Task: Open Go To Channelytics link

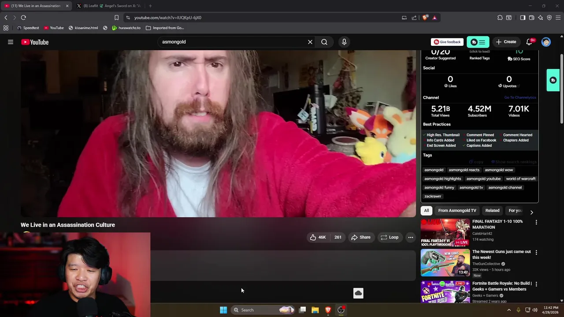Action: (x=520, y=98)
